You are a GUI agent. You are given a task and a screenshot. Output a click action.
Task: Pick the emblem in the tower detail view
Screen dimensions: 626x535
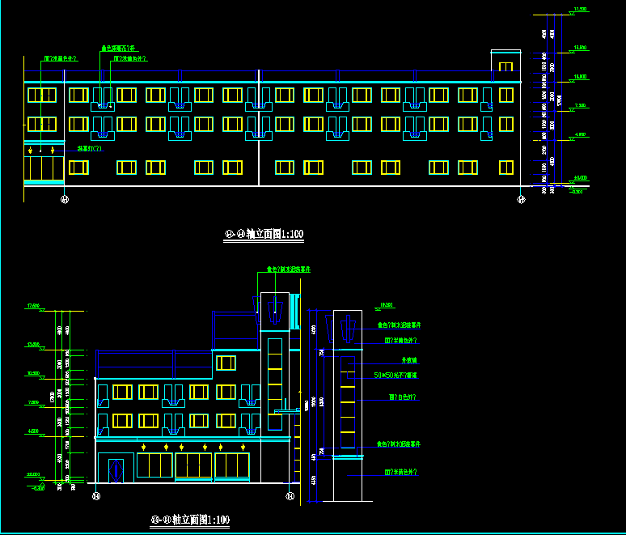(348, 329)
